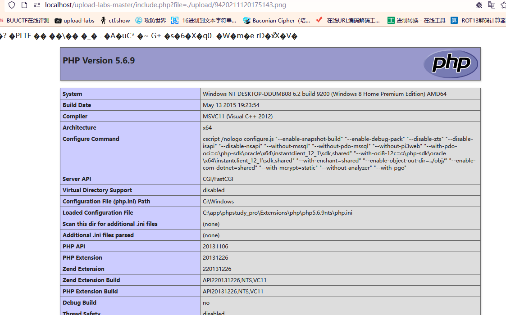Viewport: 506px width, 315px height.
Task: Click Virtual Directory Support disabled value
Action: click(214, 190)
